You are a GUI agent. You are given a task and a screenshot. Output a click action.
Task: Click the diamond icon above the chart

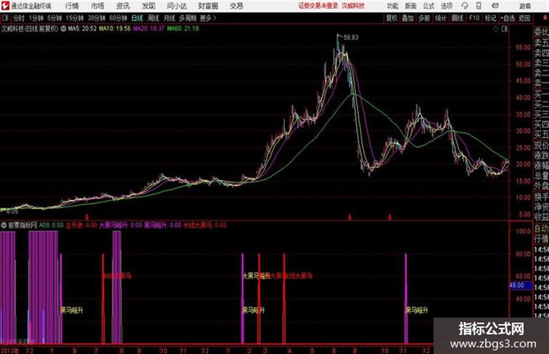[x=496, y=29]
